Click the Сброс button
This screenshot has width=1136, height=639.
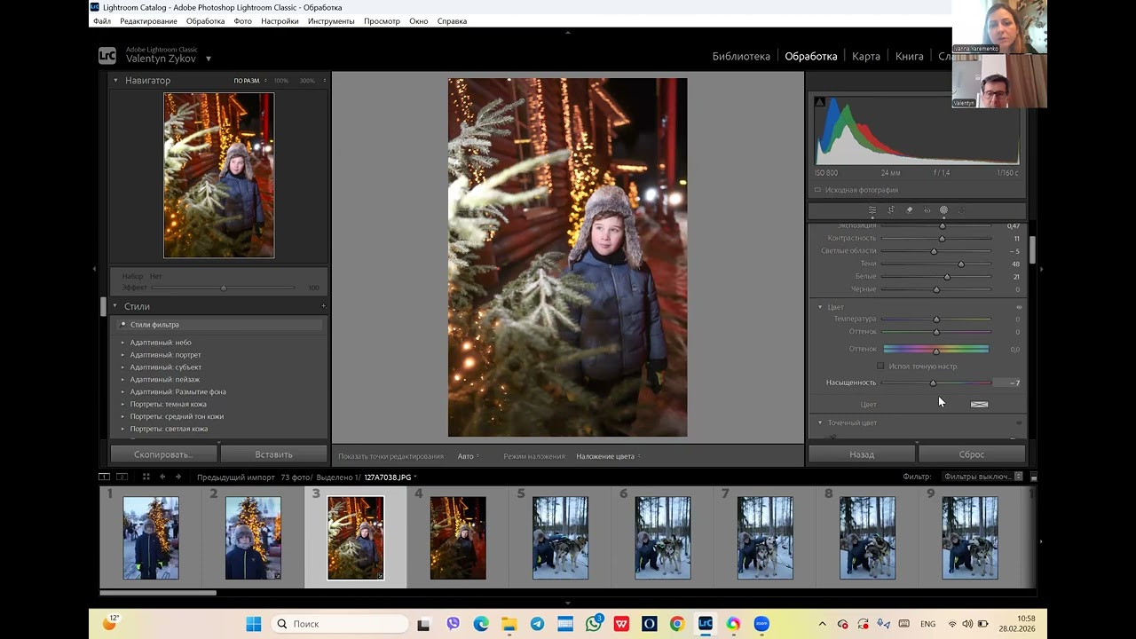pyautogui.click(x=972, y=454)
